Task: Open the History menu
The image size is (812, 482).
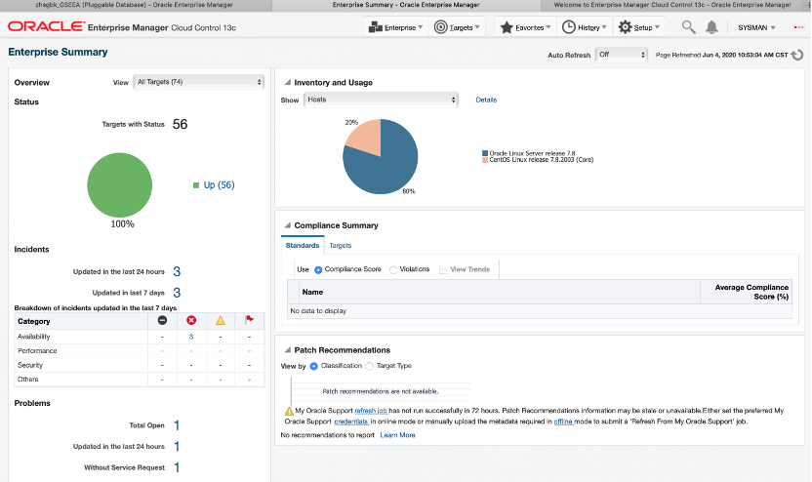Action: coord(585,27)
